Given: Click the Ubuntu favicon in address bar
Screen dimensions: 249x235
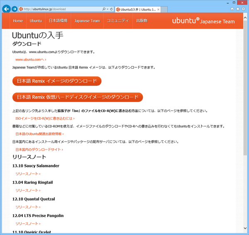Looking at the screenshot, I should [21, 9].
